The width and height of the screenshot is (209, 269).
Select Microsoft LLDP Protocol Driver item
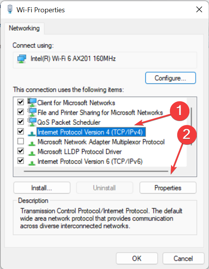(79, 152)
